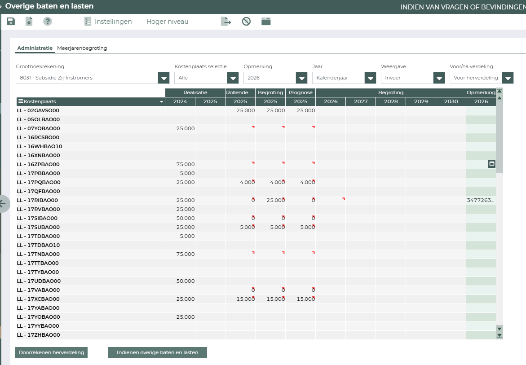The height and width of the screenshot is (365, 526).
Task: Click the export arrow icon in toolbar
Action: click(226, 22)
